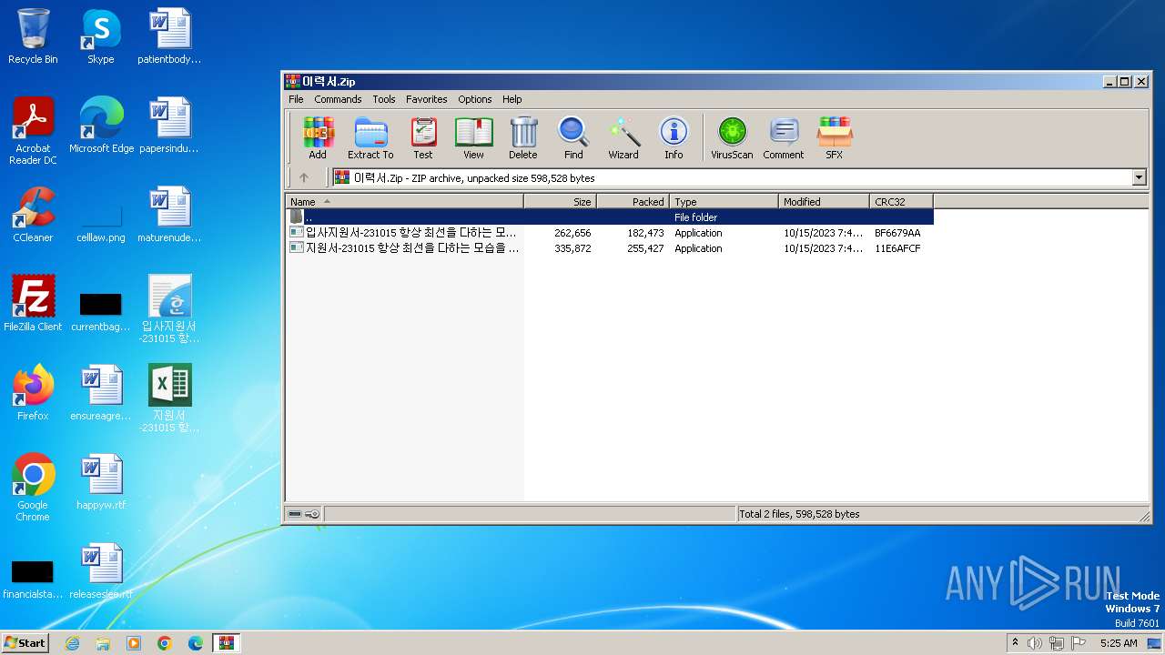The width and height of the screenshot is (1165, 655).
Task: Show hidden tray icons arrow
Action: pos(1015,643)
